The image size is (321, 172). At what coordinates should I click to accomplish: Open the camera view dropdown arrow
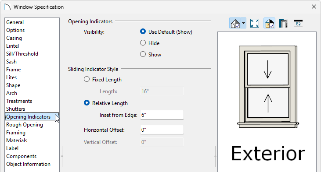(243, 23)
